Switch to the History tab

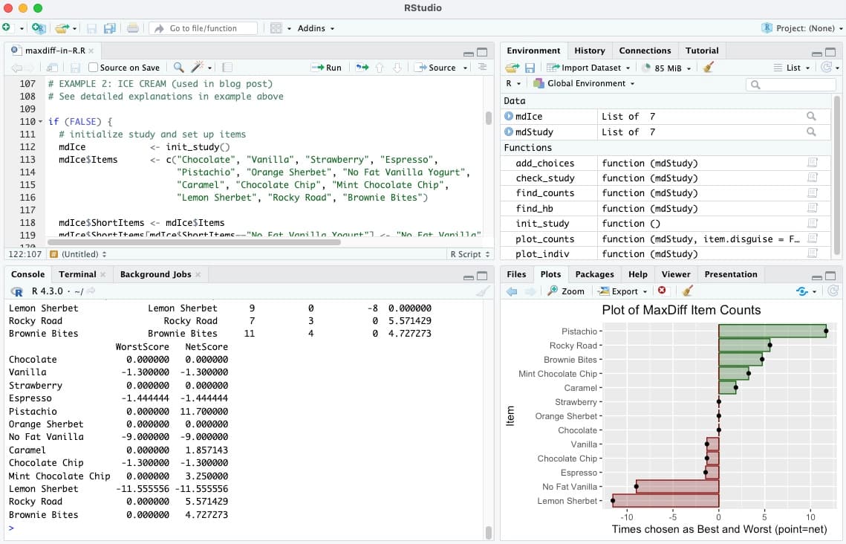589,50
